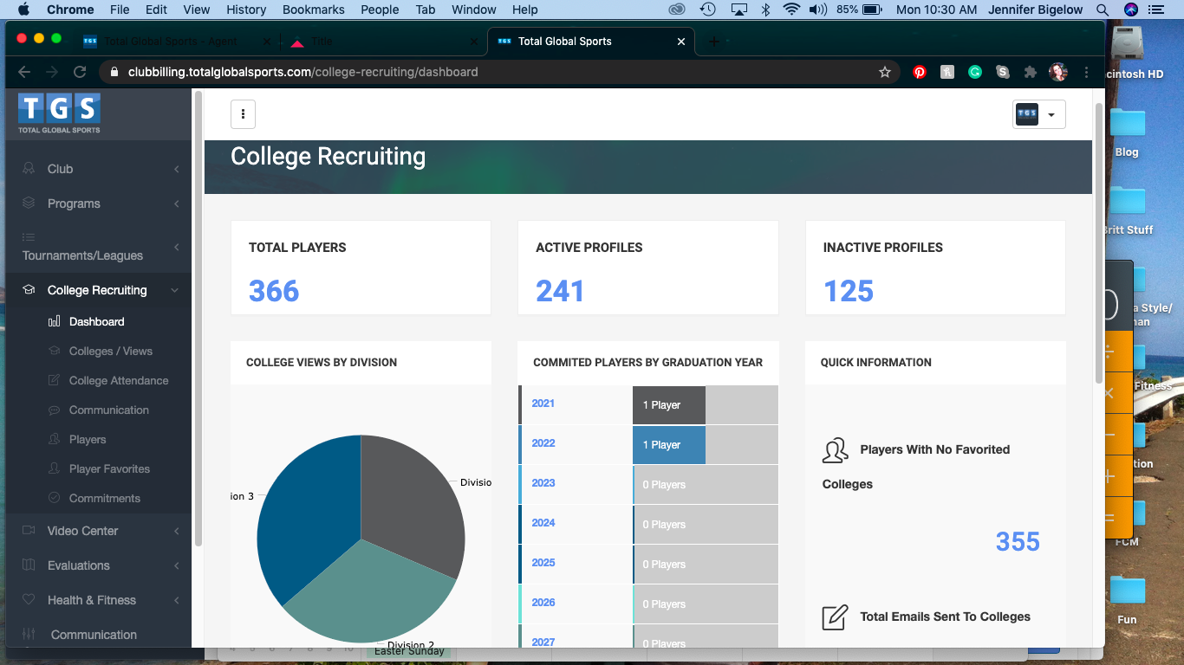The image size is (1184, 665).
Task: Open the Bookmarks menu in menu bar
Action: (x=313, y=10)
